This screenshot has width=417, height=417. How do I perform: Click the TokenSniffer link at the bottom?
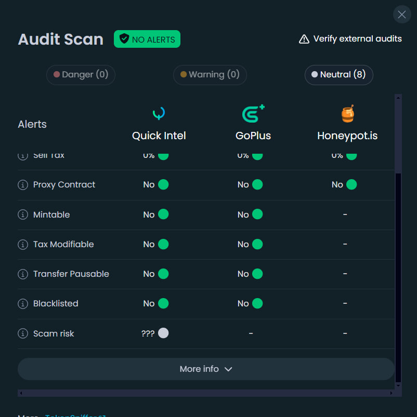pos(75,415)
